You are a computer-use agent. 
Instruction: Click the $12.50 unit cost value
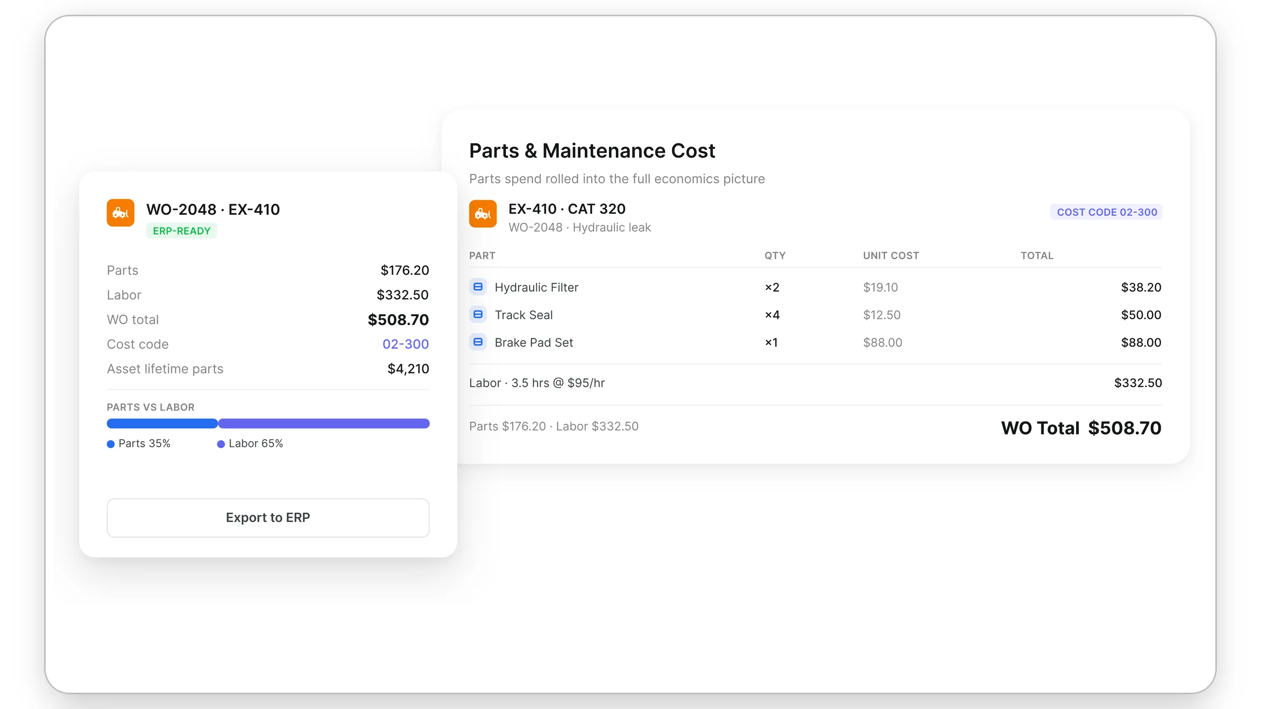click(x=882, y=315)
